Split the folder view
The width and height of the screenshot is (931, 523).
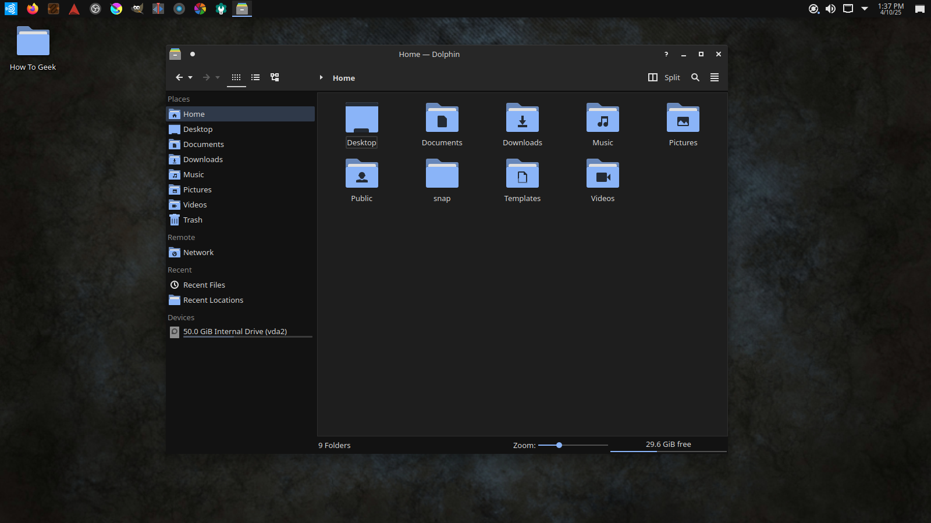[x=663, y=77]
